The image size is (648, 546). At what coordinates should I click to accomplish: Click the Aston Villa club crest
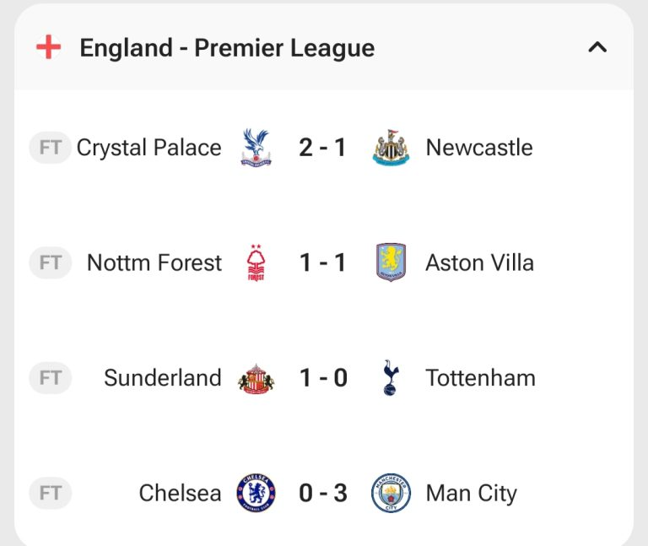pyautogui.click(x=391, y=262)
